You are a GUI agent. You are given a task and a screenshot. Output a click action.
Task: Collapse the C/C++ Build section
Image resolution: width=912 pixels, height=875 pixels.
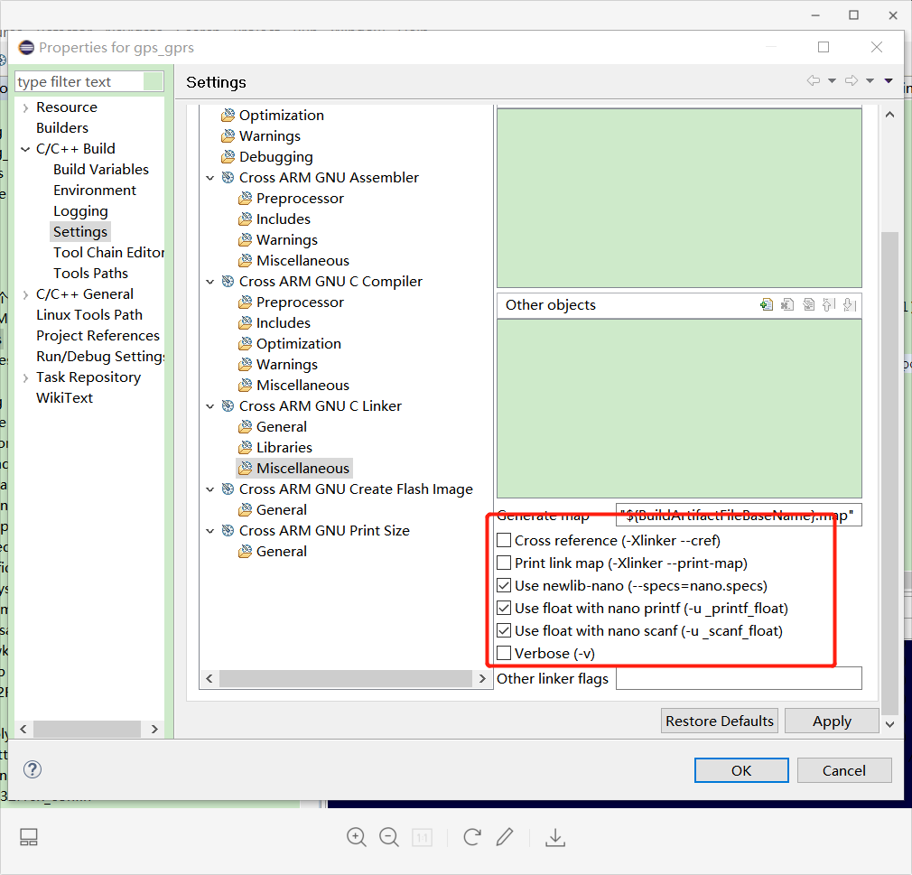click(x=25, y=148)
